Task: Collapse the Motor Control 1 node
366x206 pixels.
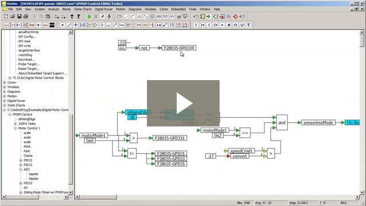Action: 15,128
